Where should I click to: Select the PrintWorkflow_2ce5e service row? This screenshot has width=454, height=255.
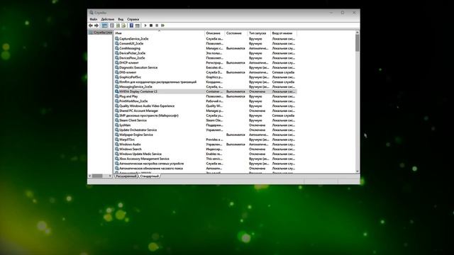pos(206,101)
